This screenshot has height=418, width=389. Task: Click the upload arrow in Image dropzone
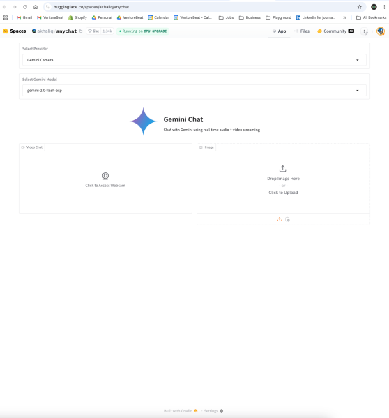tap(283, 169)
